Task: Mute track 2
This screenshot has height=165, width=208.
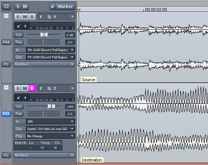Action: coord(25,88)
